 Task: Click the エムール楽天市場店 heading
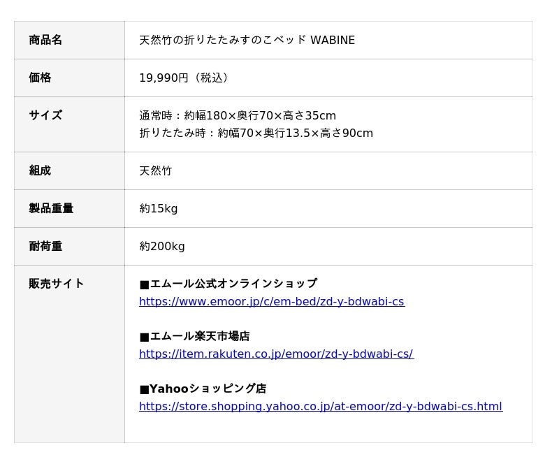[195, 337]
